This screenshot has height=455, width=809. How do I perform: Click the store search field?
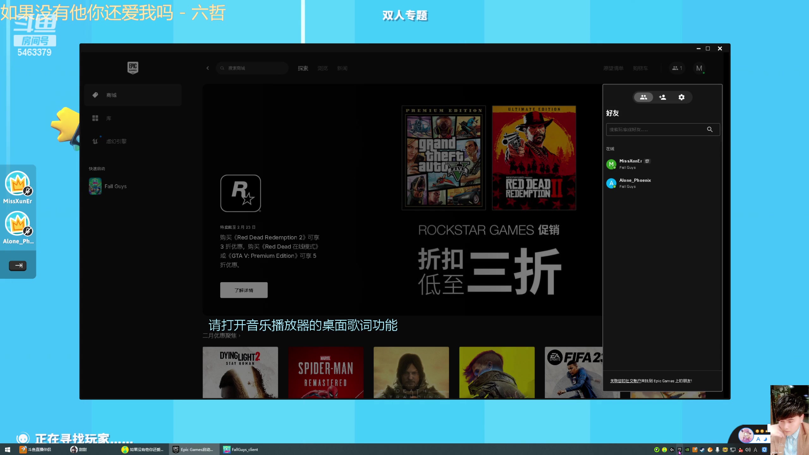coord(252,68)
